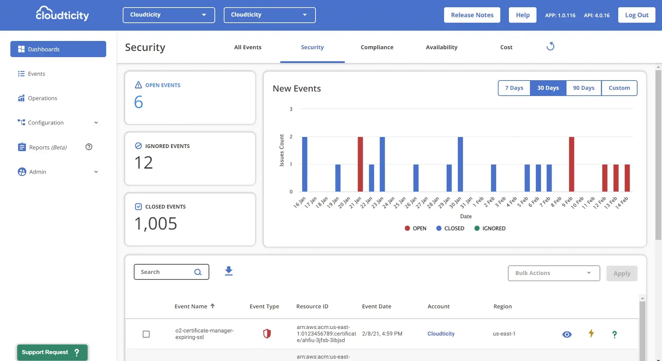Click the blue 16 Jan closed bar
662x361 pixels.
point(304,164)
